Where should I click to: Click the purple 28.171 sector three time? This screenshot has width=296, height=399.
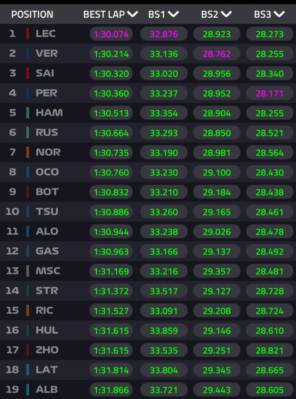point(269,93)
